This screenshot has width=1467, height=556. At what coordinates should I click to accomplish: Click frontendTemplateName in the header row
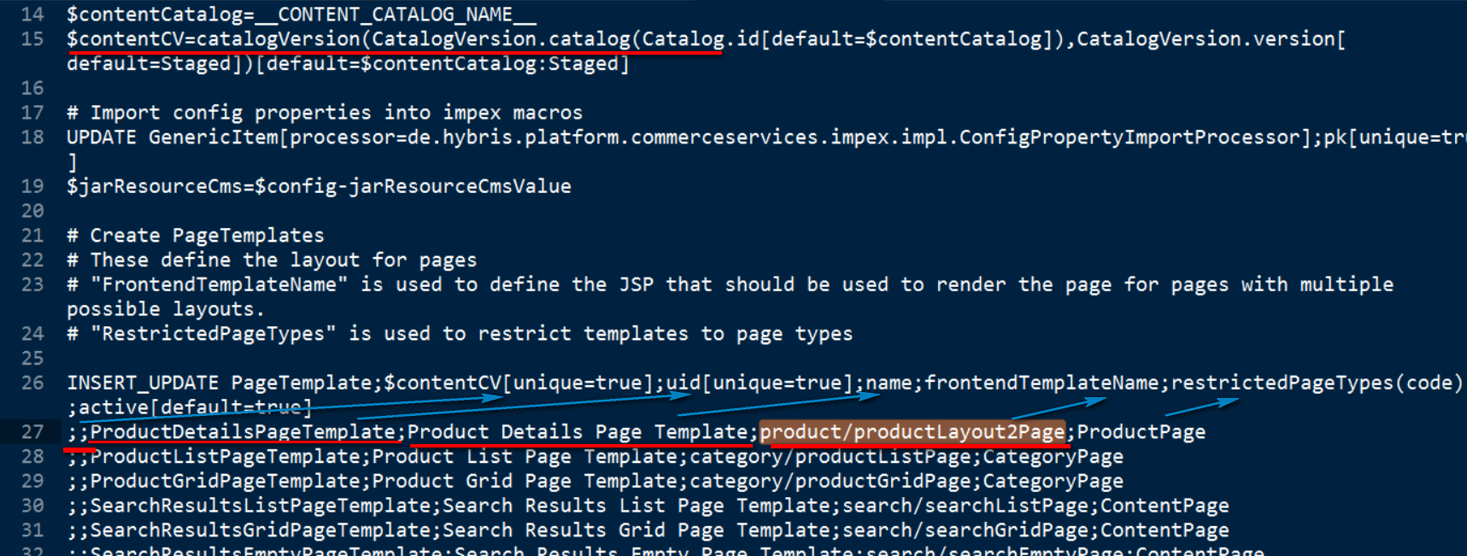click(x=1042, y=383)
